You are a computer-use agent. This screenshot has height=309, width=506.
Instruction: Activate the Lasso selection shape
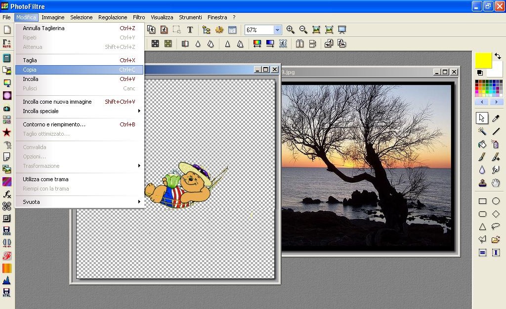point(496,227)
